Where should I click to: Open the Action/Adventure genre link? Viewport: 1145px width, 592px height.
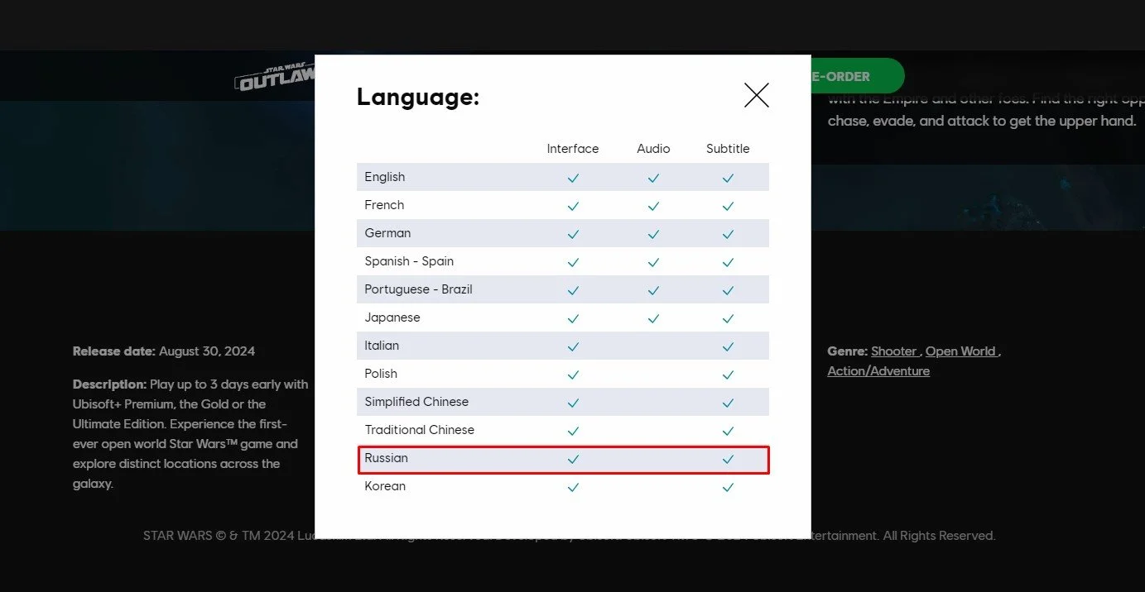coord(878,371)
